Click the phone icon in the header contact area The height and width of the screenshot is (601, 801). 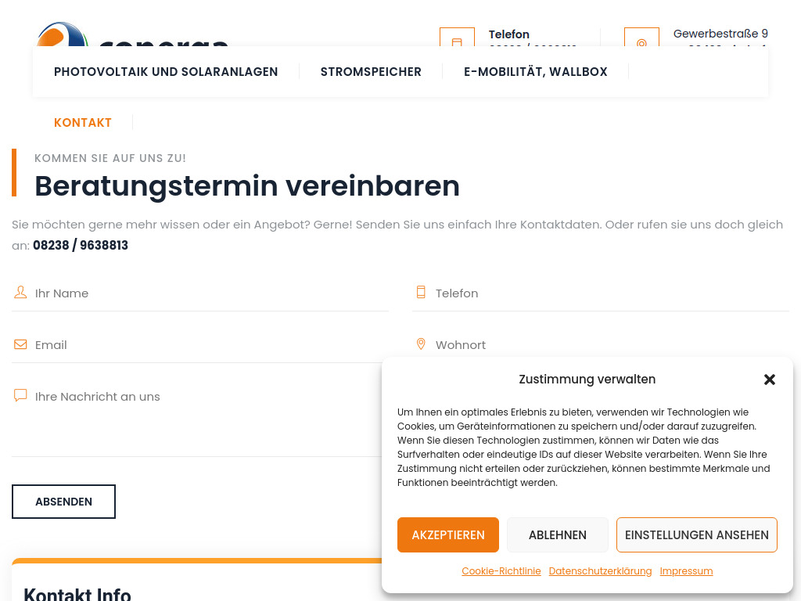point(457,42)
